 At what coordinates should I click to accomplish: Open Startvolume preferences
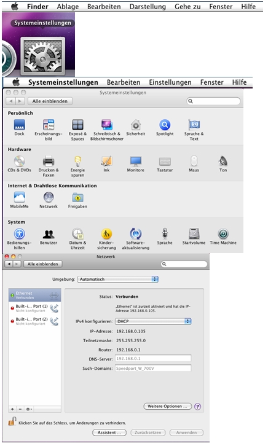click(x=194, y=237)
